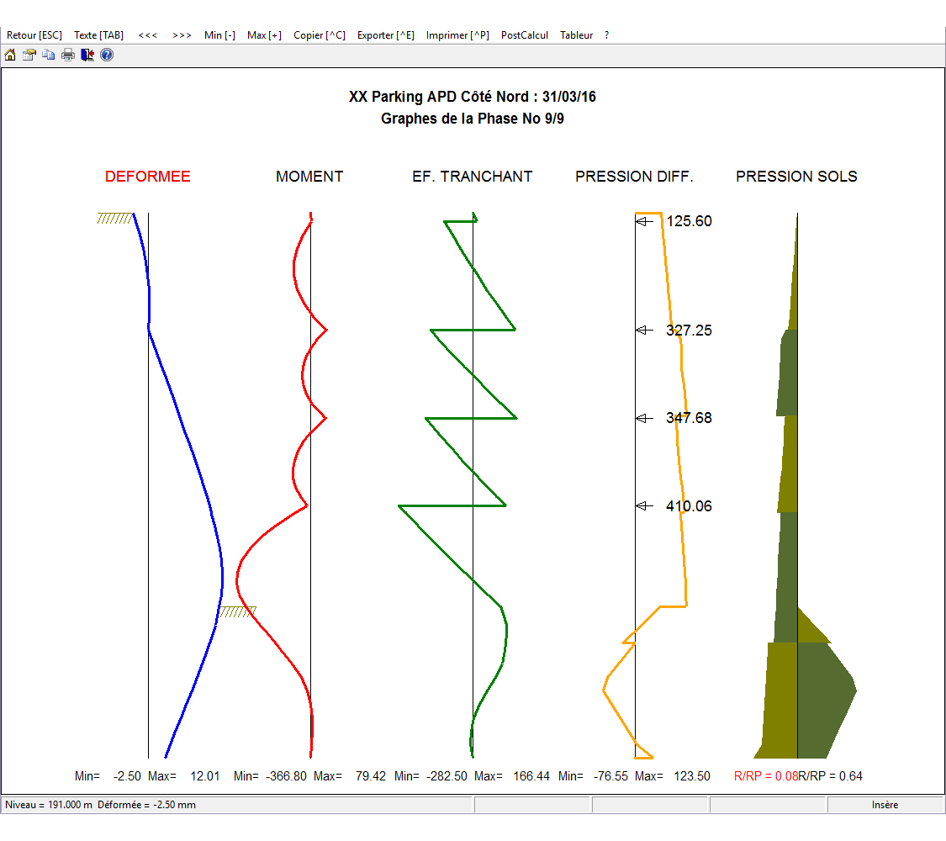The height and width of the screenshot is (841, 946).
Task: Open the Tableur menu
Action: coord(576,35)
